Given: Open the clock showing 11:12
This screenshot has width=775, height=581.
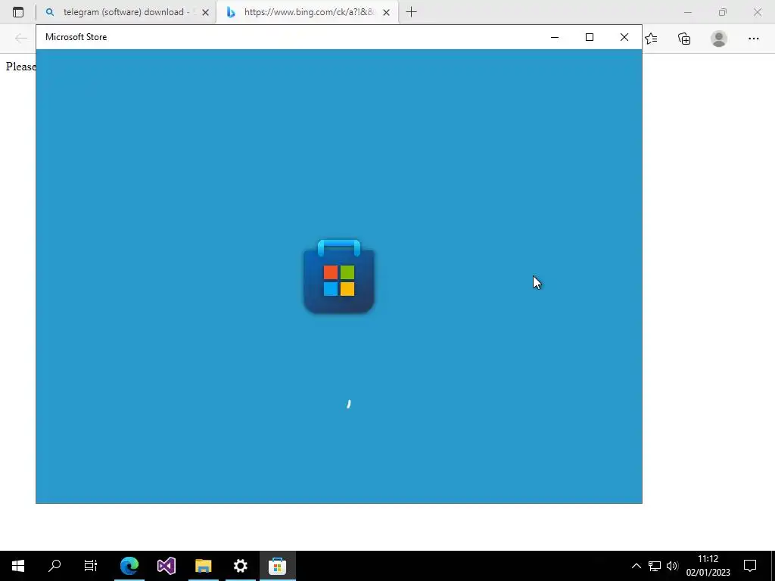Looking at the screenshot, I should point(708,566).
